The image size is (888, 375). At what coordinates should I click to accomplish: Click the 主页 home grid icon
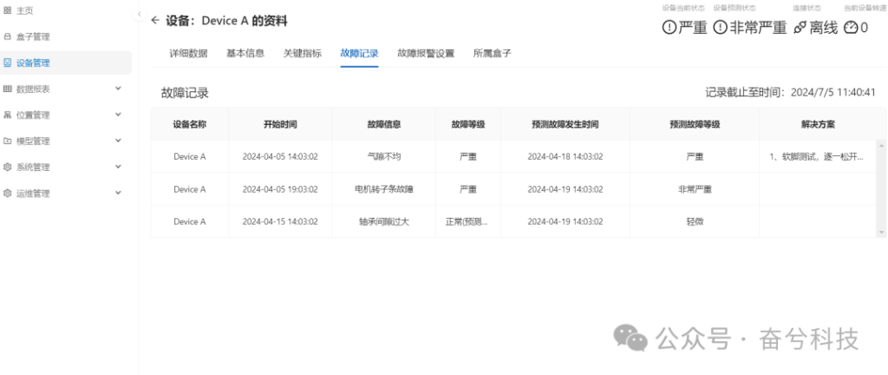click(8, 10)
